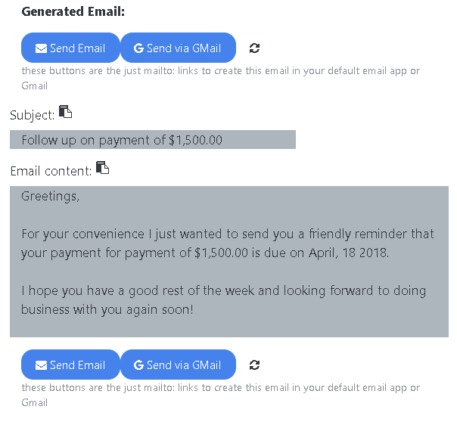Click the mailto hint below top buttons
The height and width of the screenshot is (422, 457).
tap(221, 78)
